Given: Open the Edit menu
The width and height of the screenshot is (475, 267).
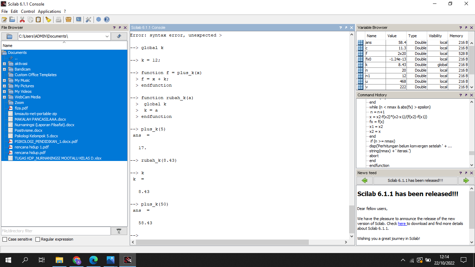Looking at the screenshot, I should pyautogui.click(x=14, y=11).
